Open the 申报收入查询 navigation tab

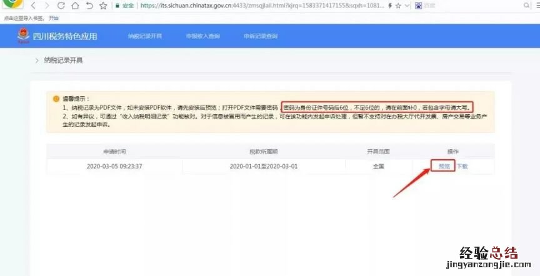coord(202,36)
